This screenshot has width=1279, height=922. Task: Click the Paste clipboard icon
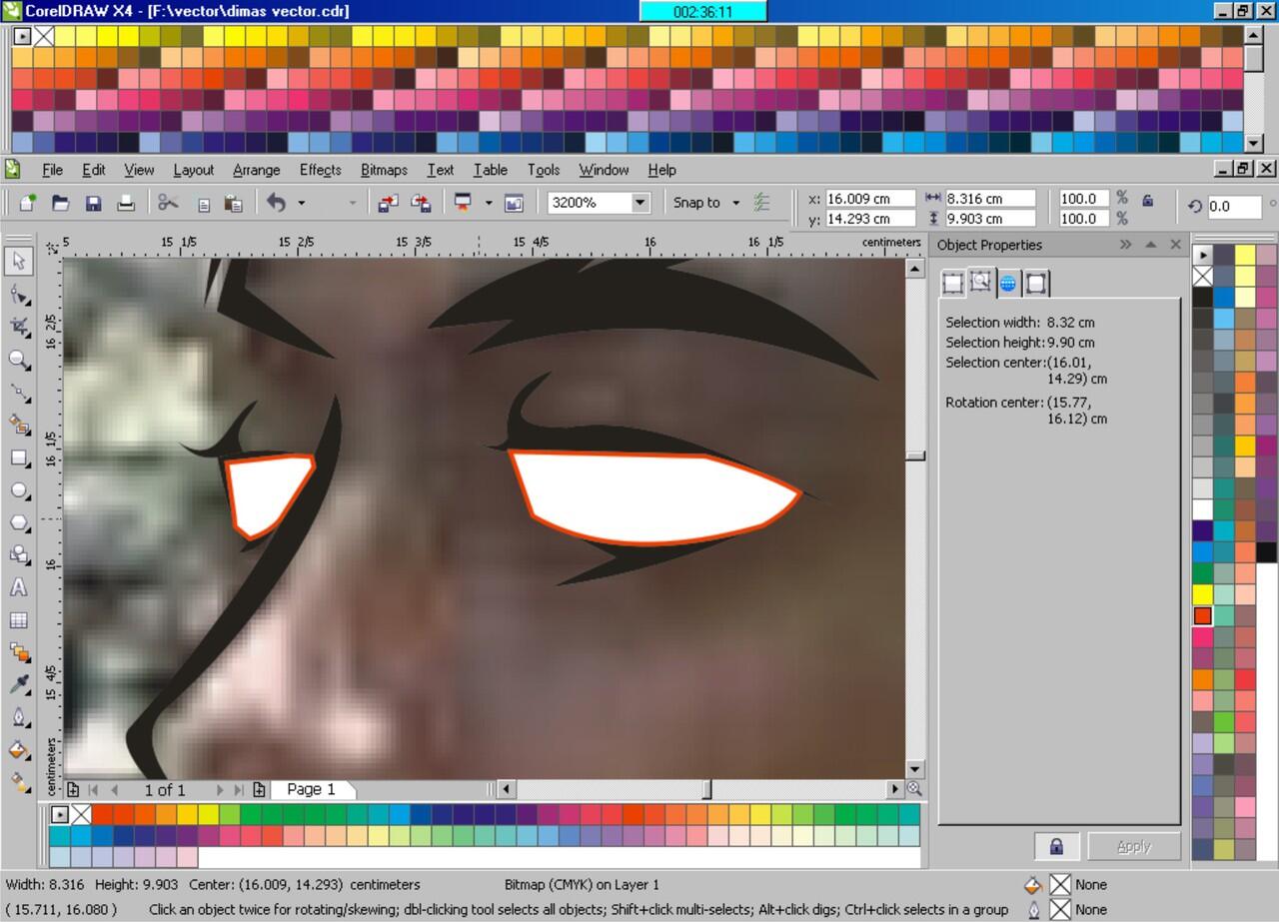pos(233,203)
